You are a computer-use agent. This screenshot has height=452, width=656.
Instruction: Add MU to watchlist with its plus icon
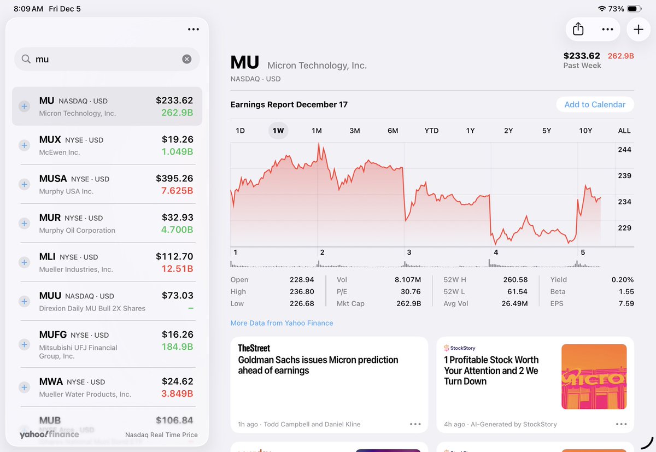(x=24, y=106)
